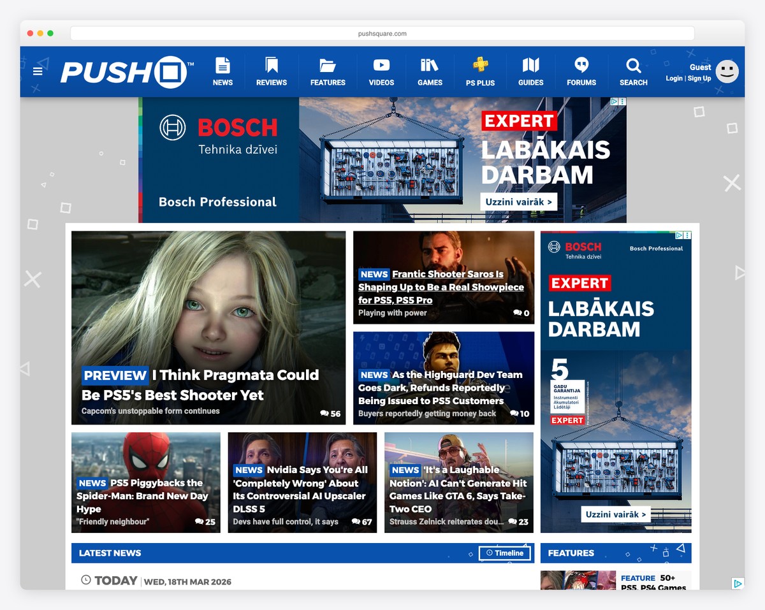Click the Sign Up link
Image resolution: width=765 pixels, height=610 pixels.
699,78
